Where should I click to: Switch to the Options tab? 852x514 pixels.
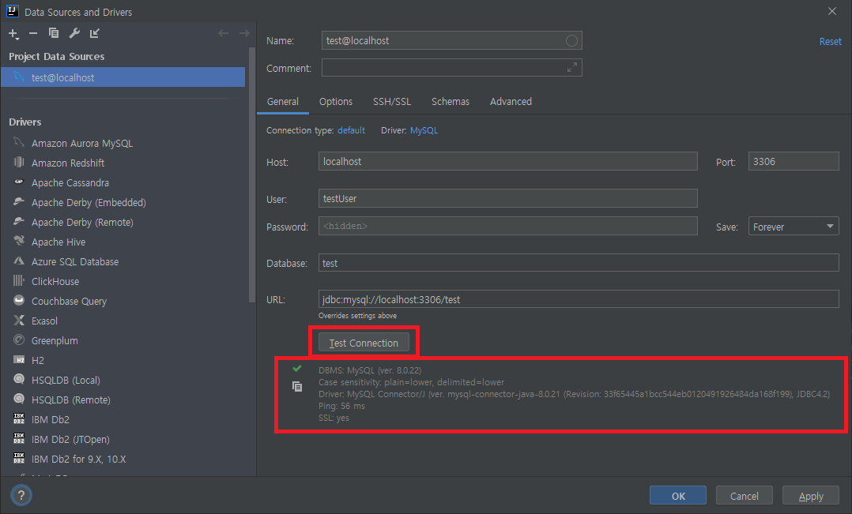(x=336, y=102)
